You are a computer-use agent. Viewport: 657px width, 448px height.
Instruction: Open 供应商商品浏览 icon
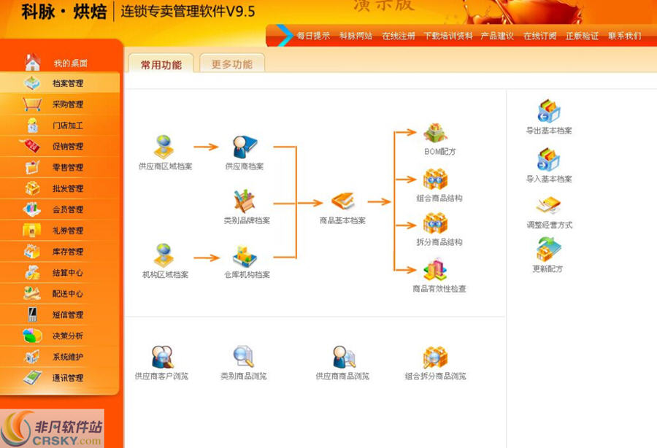click(x=344, y=357)
